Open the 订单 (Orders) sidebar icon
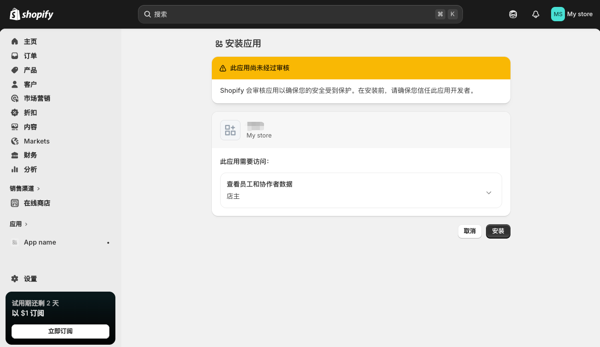 (15, 55)
